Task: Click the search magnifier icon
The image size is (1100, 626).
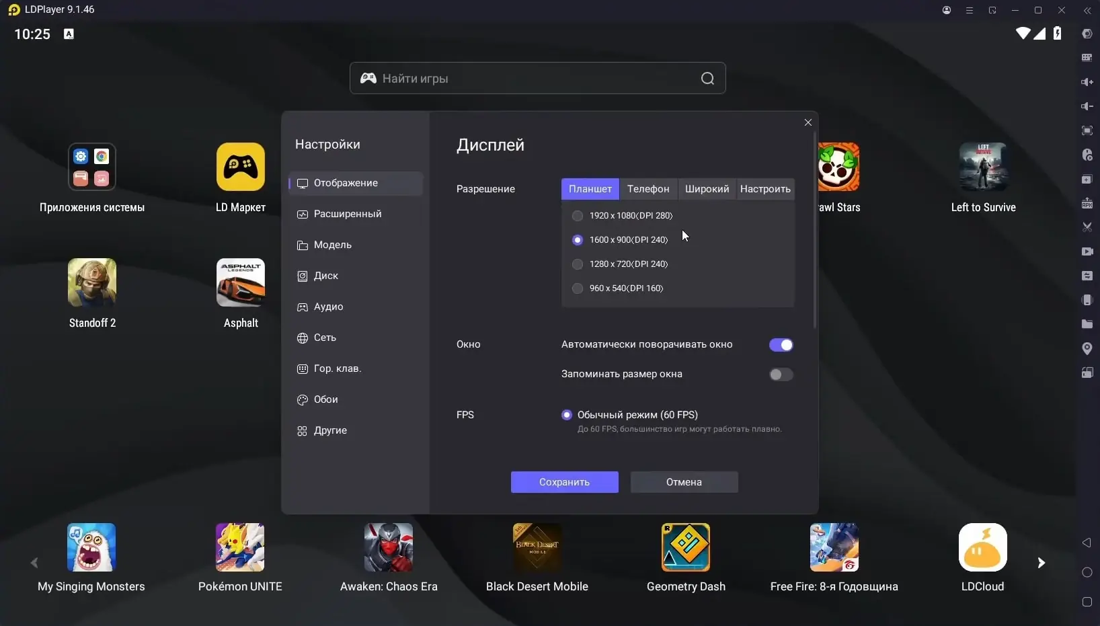Action: [707, 79]
